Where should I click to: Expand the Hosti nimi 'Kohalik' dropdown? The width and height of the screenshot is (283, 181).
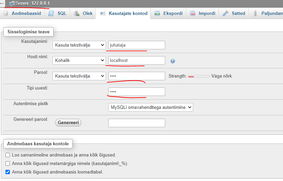point(79,61)
